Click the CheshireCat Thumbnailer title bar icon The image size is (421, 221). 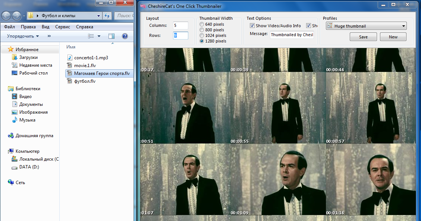click(143, 6)
